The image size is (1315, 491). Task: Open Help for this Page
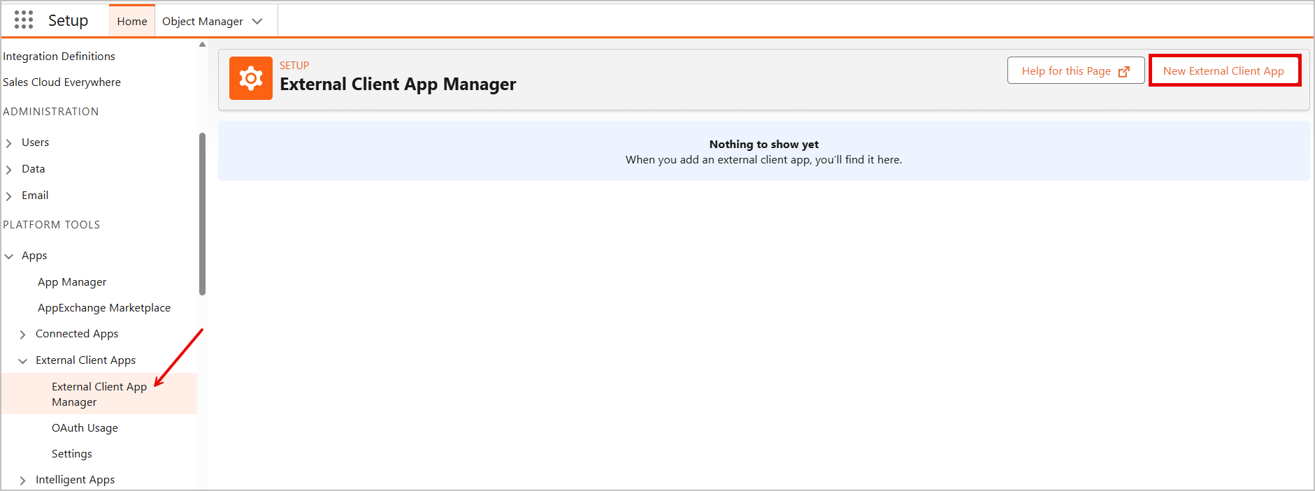(x=1075, y=71)
